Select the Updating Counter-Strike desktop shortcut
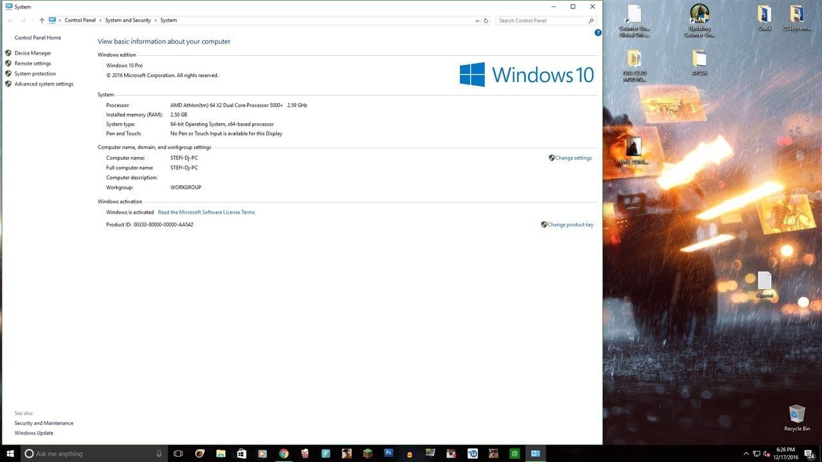 [x=699, y=21]
